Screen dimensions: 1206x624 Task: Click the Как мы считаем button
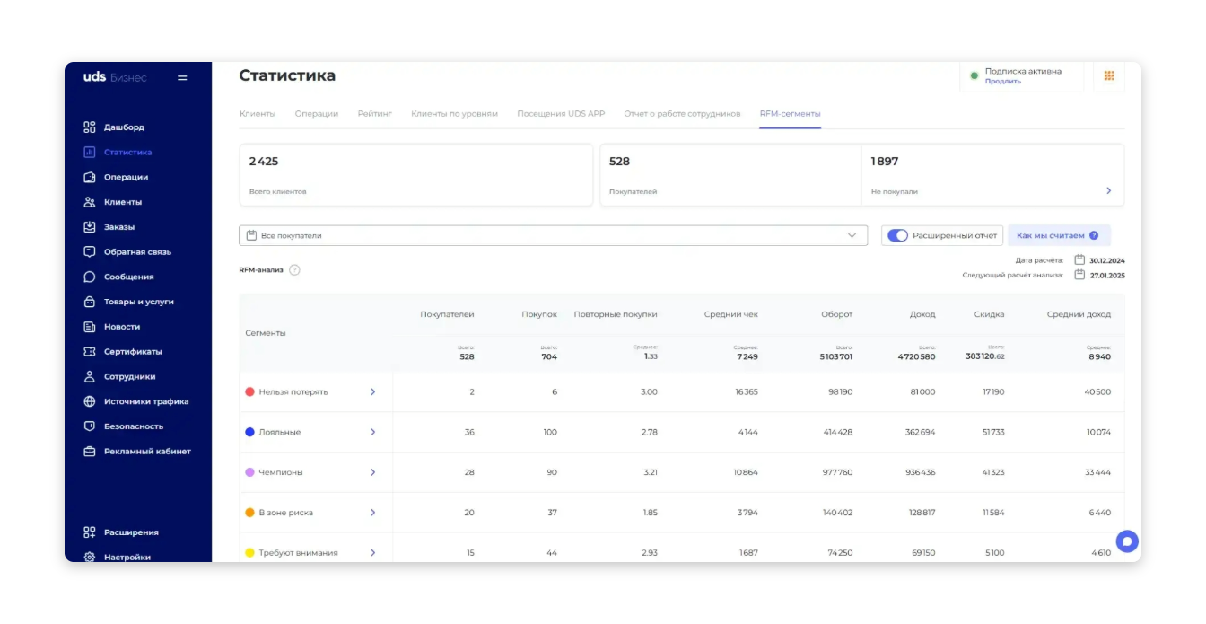pyautogui.click(x=1059, y=235)
